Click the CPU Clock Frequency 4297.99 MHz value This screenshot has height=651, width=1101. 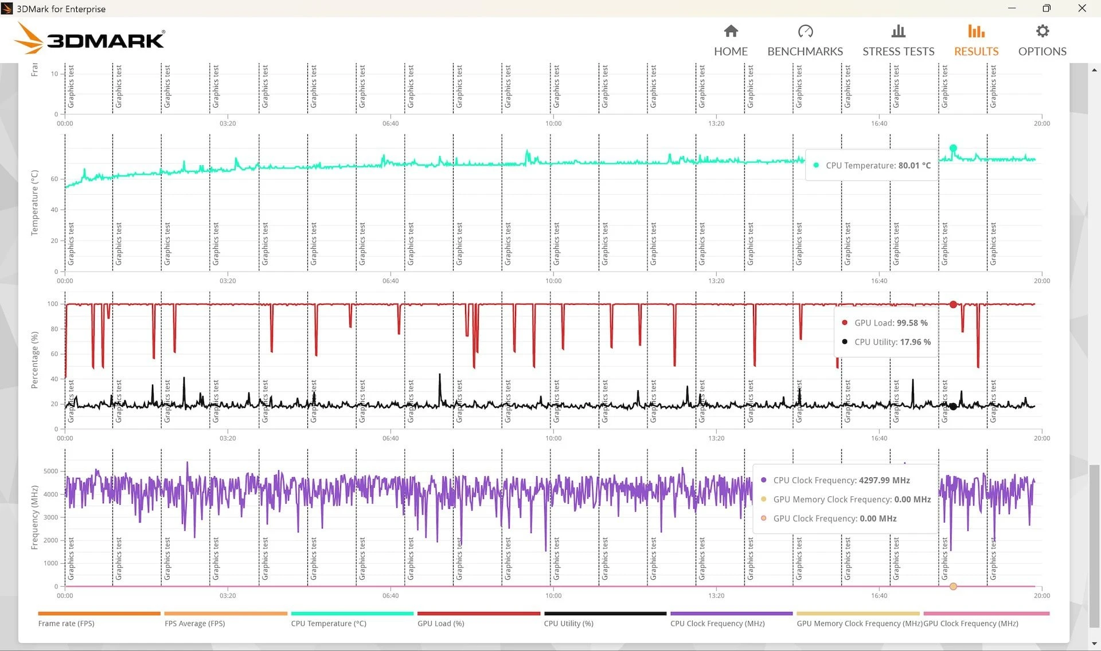[x=884, y=480]
